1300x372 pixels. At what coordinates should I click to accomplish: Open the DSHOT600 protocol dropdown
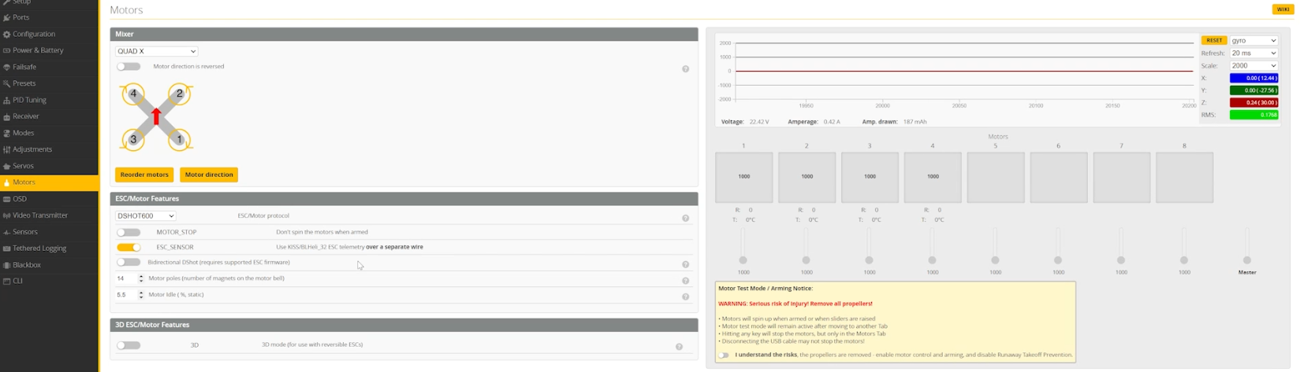pyautogui.click(x=146, y=215)
